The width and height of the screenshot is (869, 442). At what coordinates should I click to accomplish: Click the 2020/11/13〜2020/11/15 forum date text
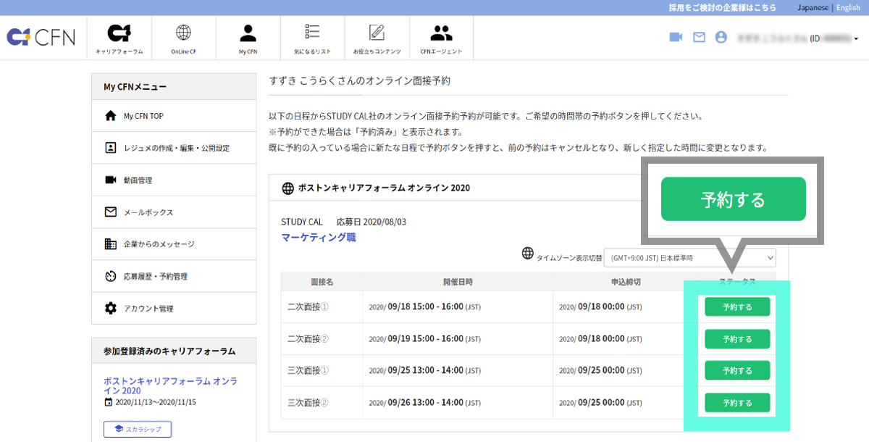[x=156, y=402]
